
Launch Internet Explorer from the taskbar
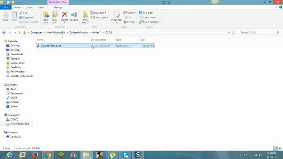click(9, 155)
